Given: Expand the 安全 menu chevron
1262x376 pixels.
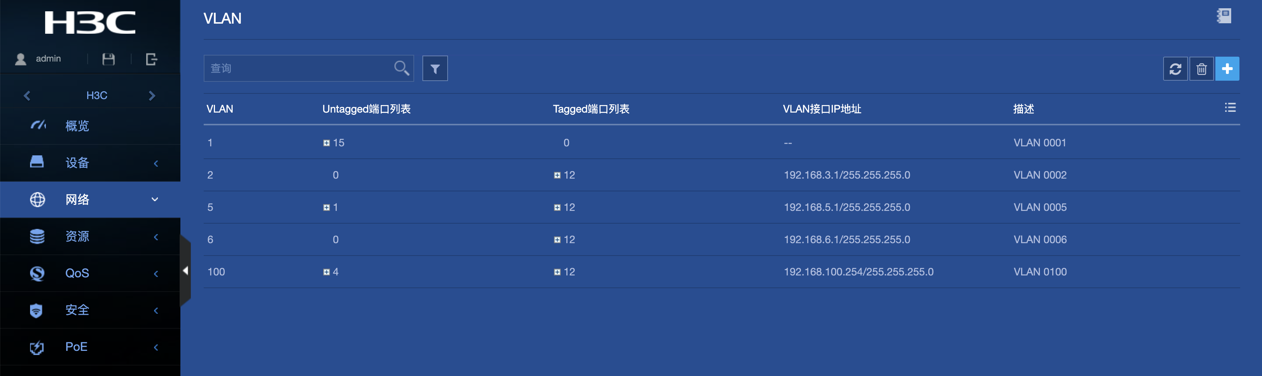Looking at the screenshot, I should pos(156,310).
